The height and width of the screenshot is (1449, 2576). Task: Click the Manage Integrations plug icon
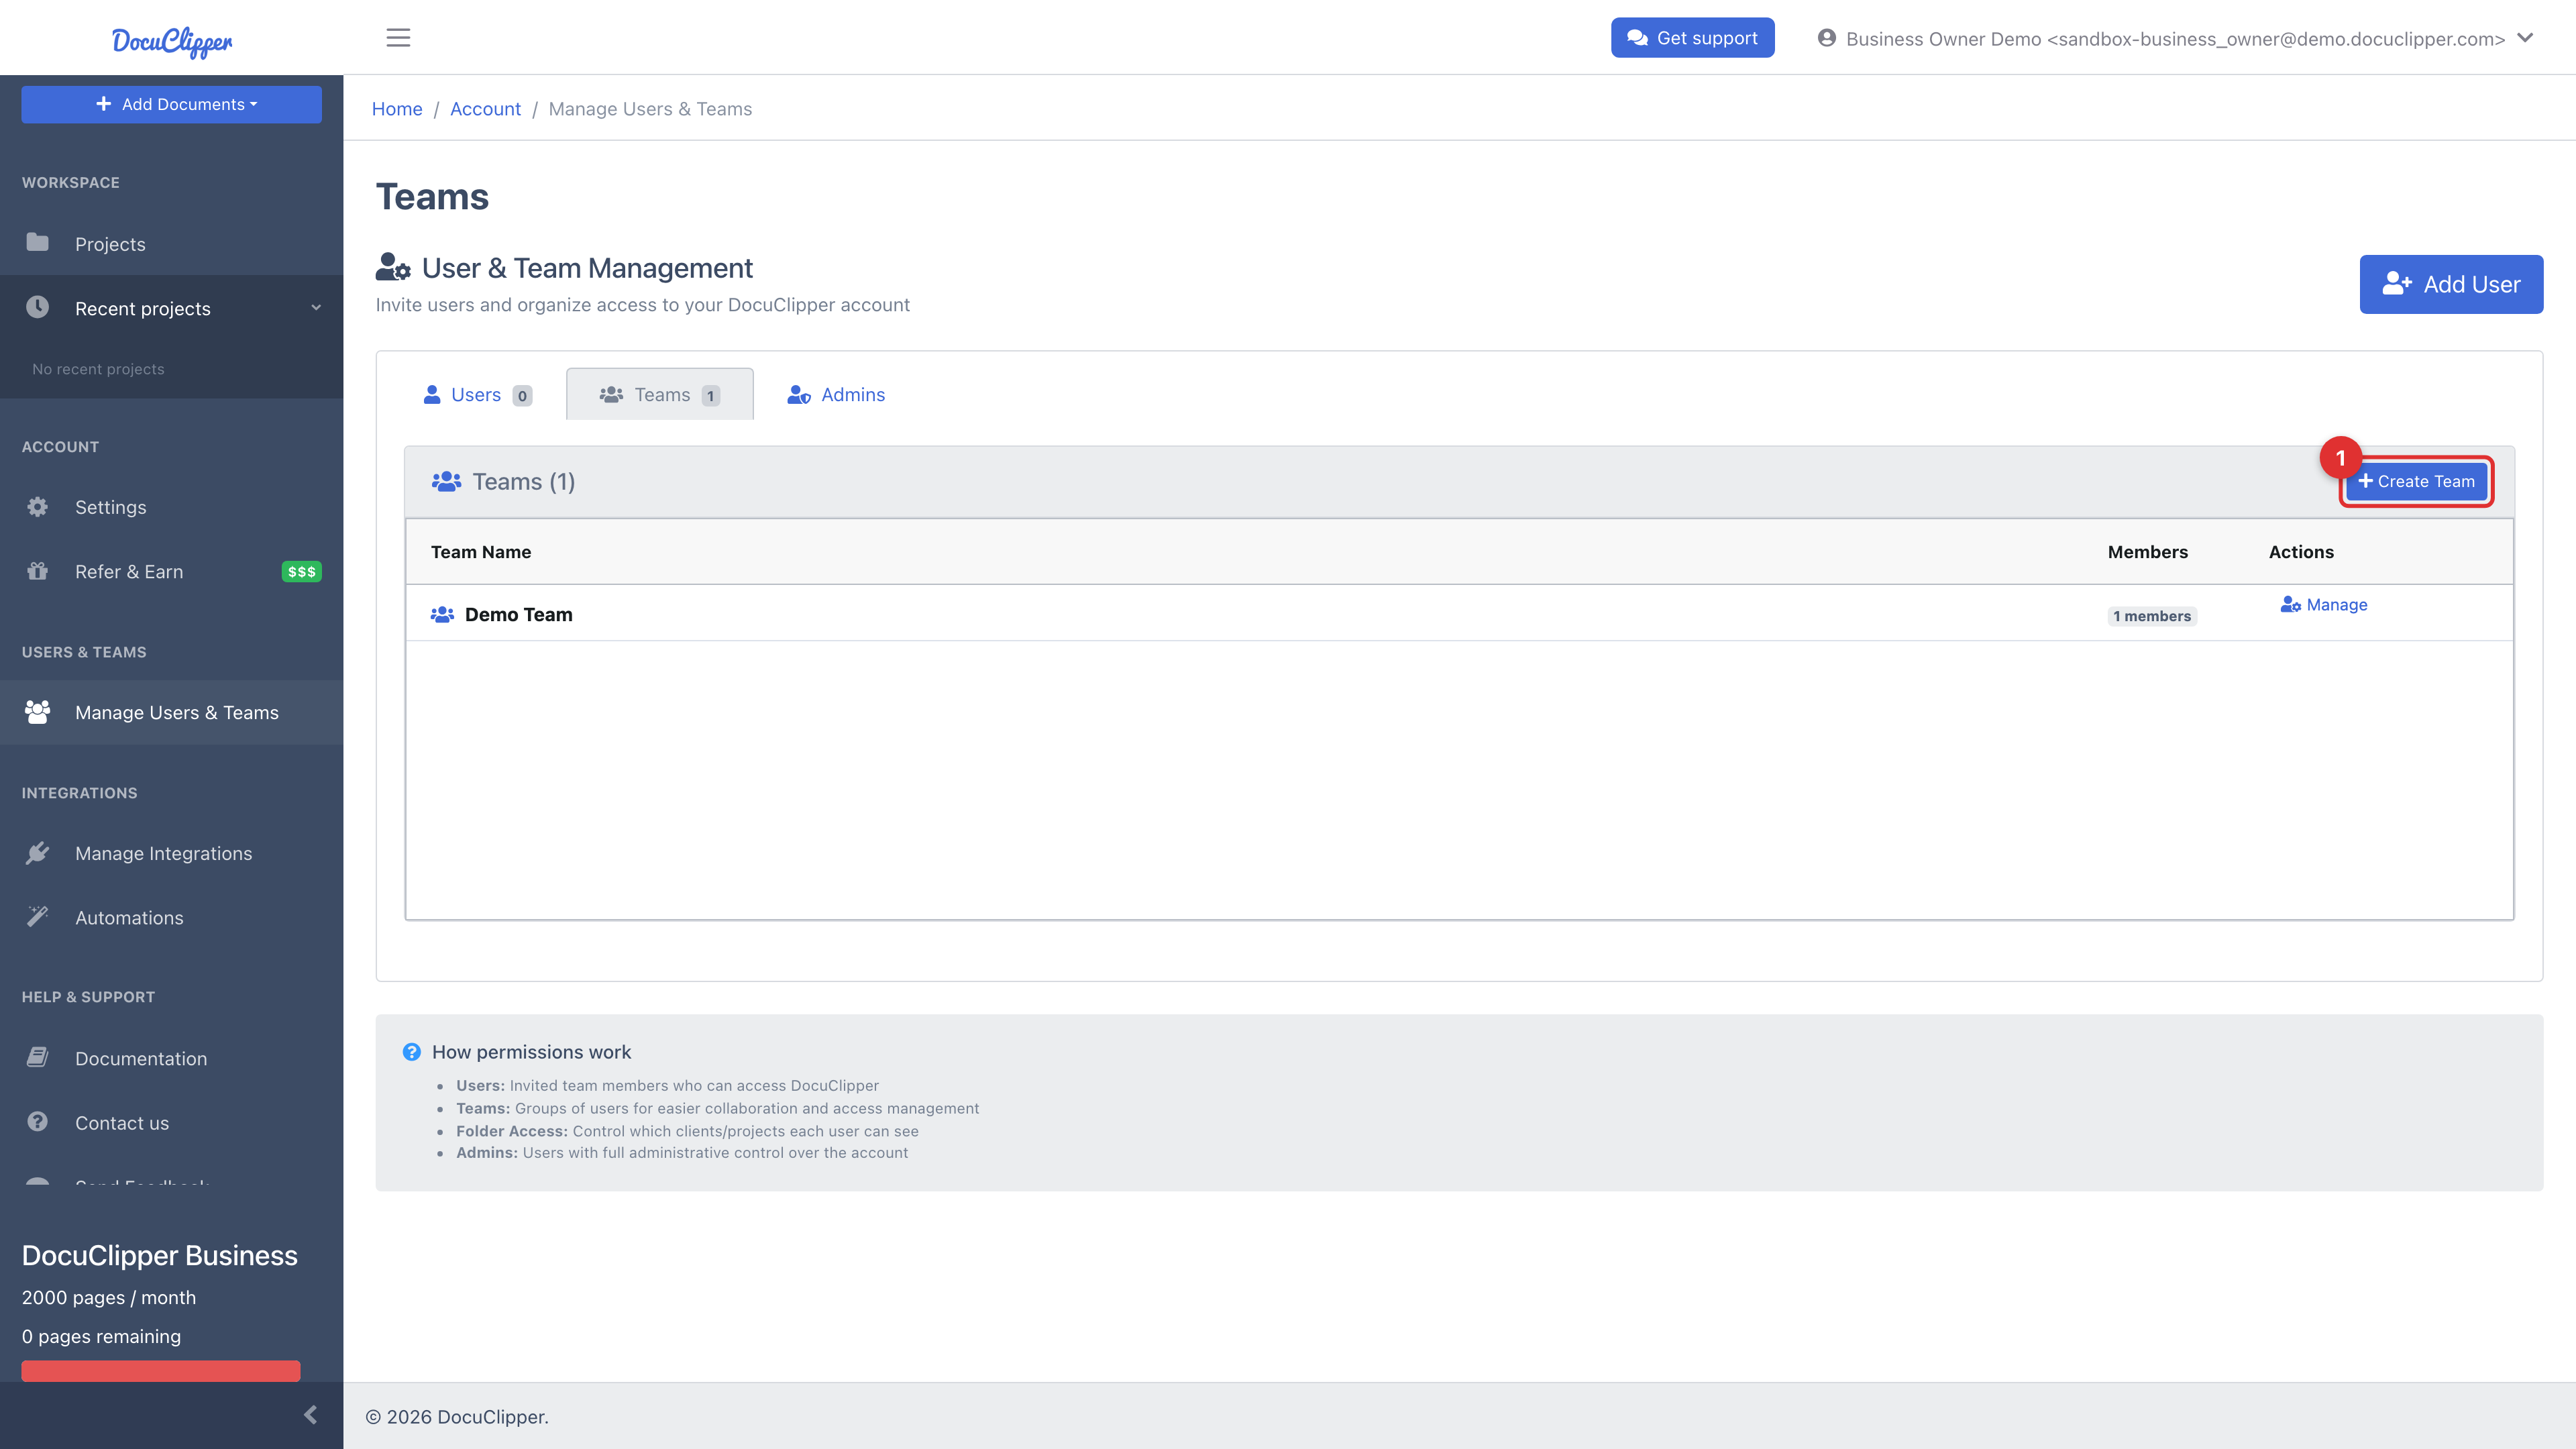(37, 853)
